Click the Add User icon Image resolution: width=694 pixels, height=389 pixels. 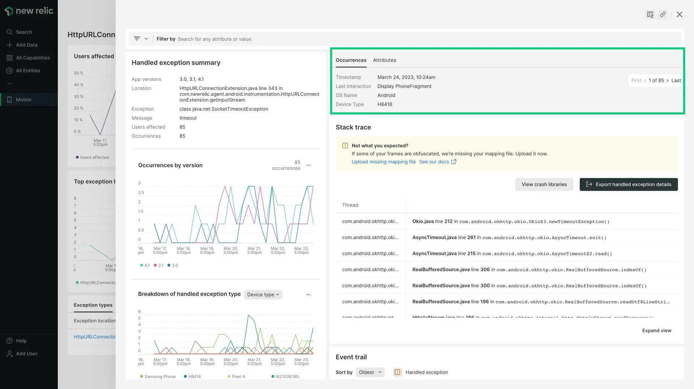pyautogui.click(x=10, y=354)
